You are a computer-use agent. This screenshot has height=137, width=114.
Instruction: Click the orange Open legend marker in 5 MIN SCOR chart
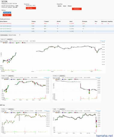pos(5,79)
